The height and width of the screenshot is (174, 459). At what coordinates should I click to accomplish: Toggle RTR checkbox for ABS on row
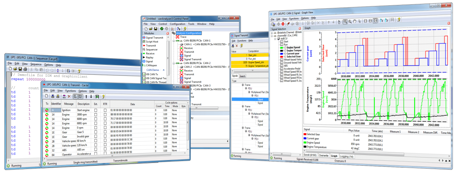pyautogui.click(x=105, y=150)
